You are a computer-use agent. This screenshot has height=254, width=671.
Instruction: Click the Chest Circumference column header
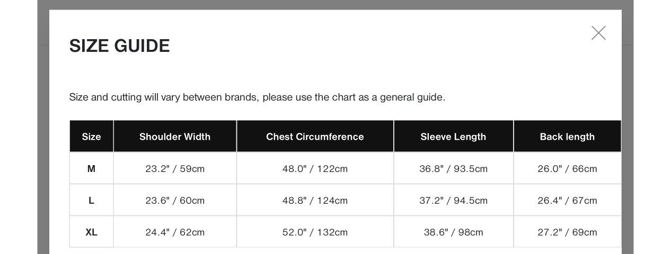(x=315, y=137)
